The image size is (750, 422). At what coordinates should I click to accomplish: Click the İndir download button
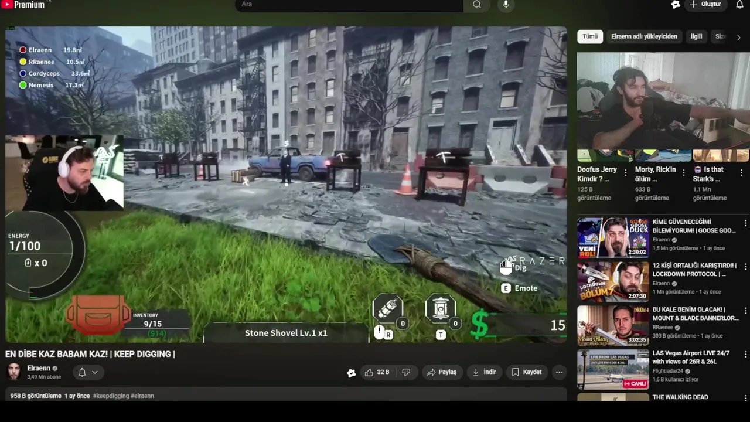485,372
